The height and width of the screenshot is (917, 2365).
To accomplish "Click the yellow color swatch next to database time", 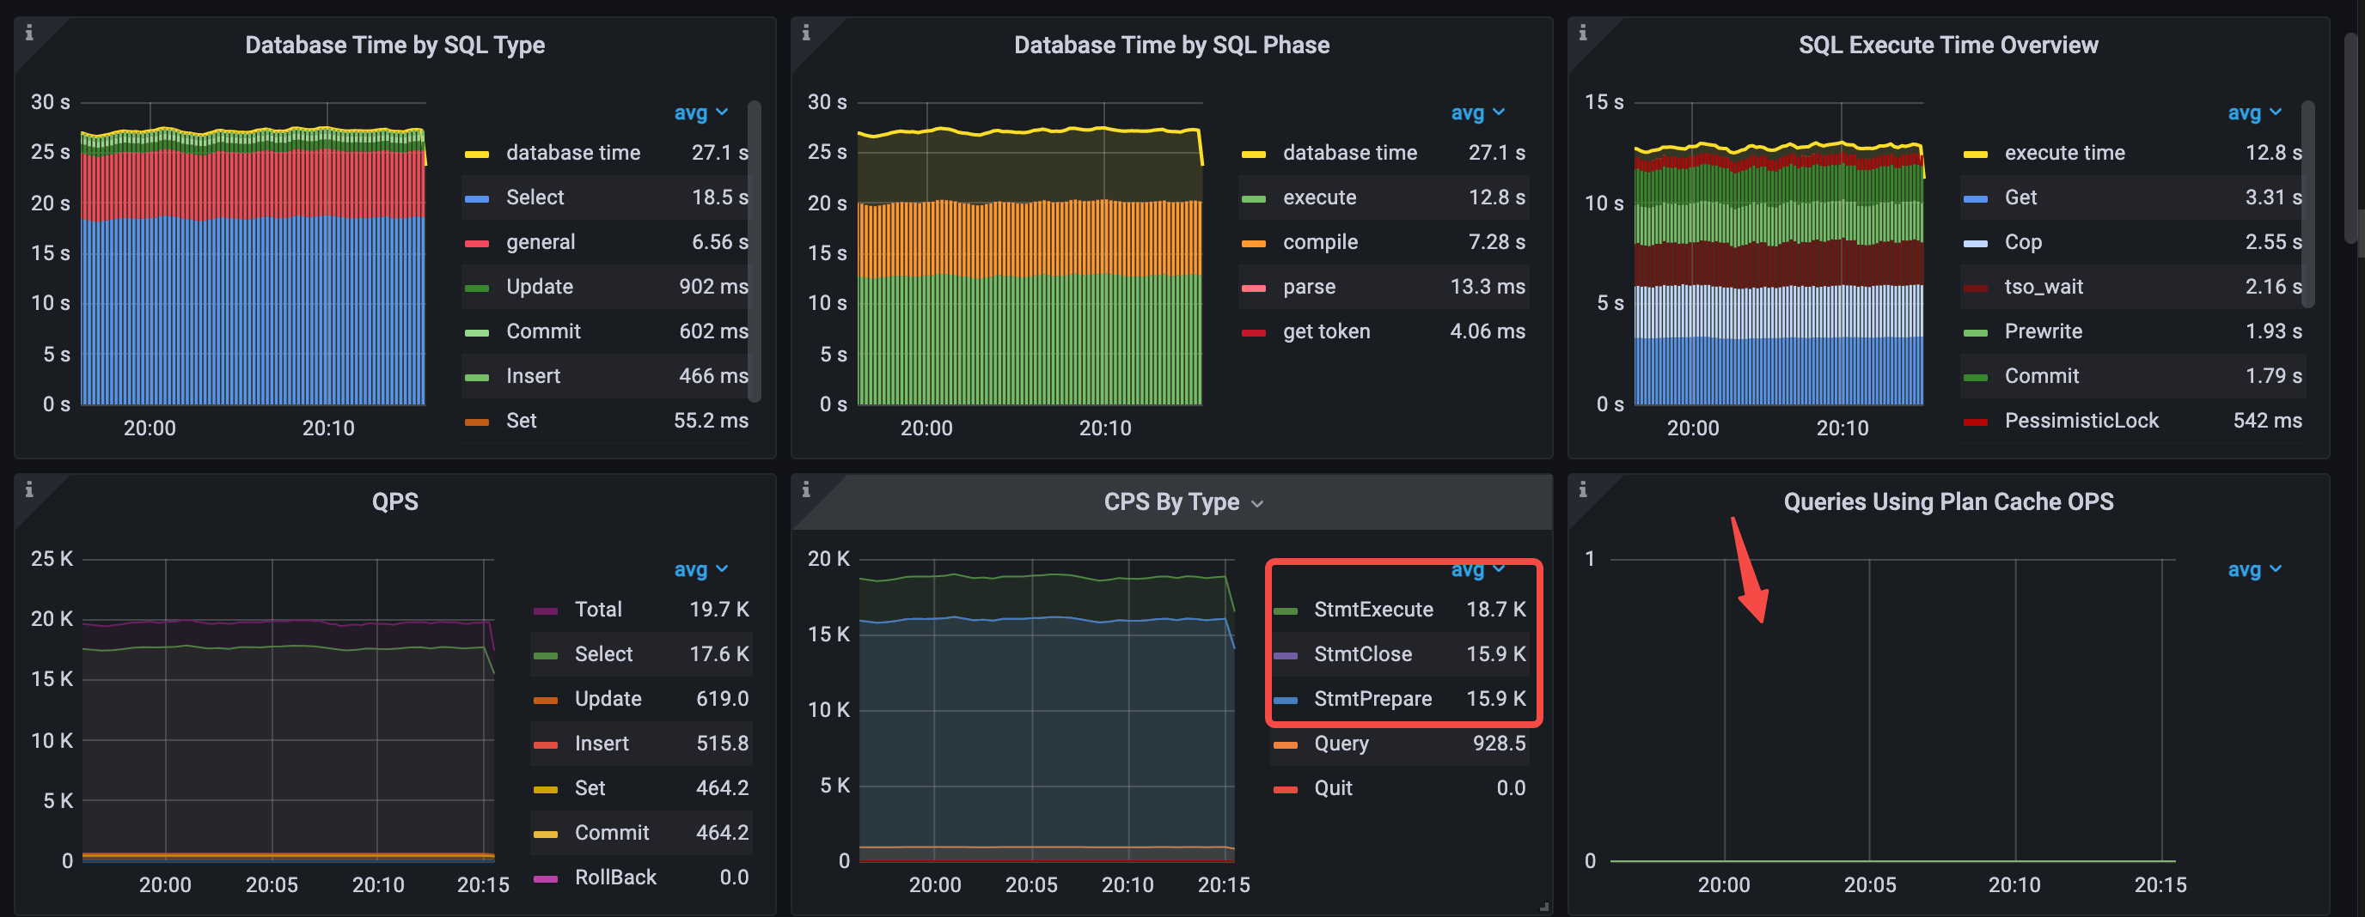I will (479, 152).
